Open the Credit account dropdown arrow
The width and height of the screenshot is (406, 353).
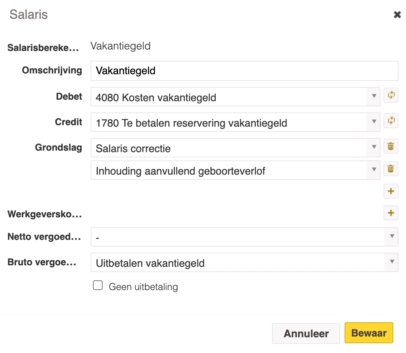pyautogui.click(x=374, y=122)
